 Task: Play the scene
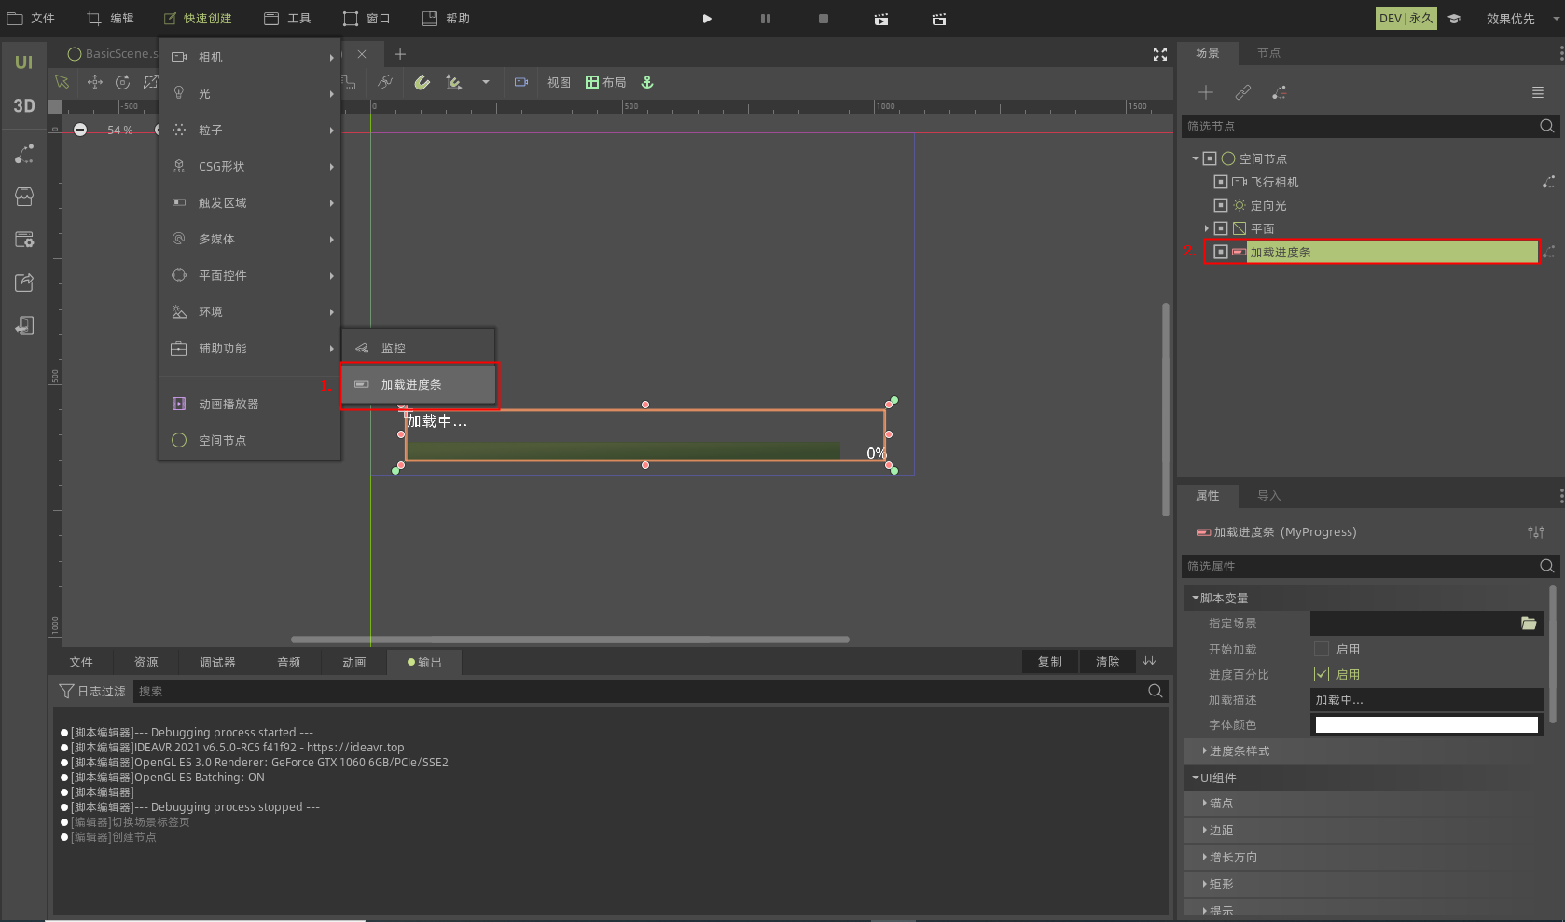coord(707,19)
